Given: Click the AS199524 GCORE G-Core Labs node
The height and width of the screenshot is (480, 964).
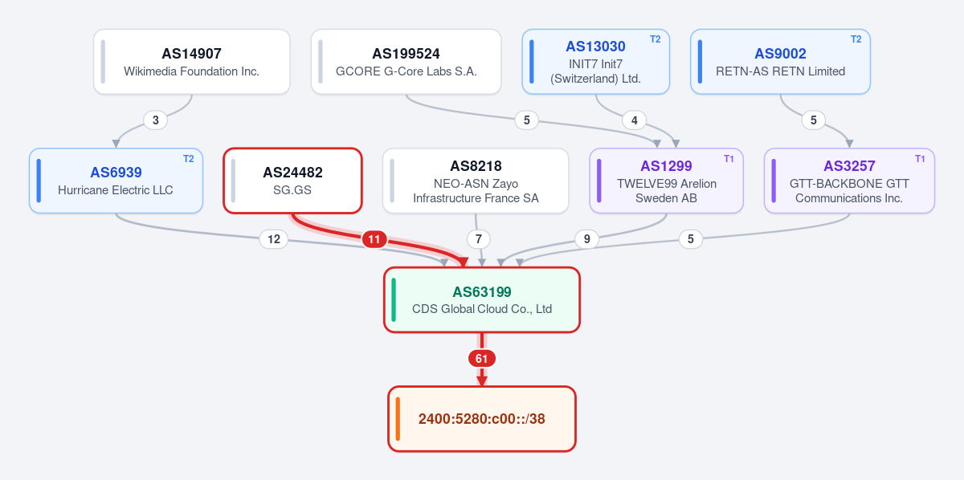Looking at the screenshot, I should click(406, 62).
